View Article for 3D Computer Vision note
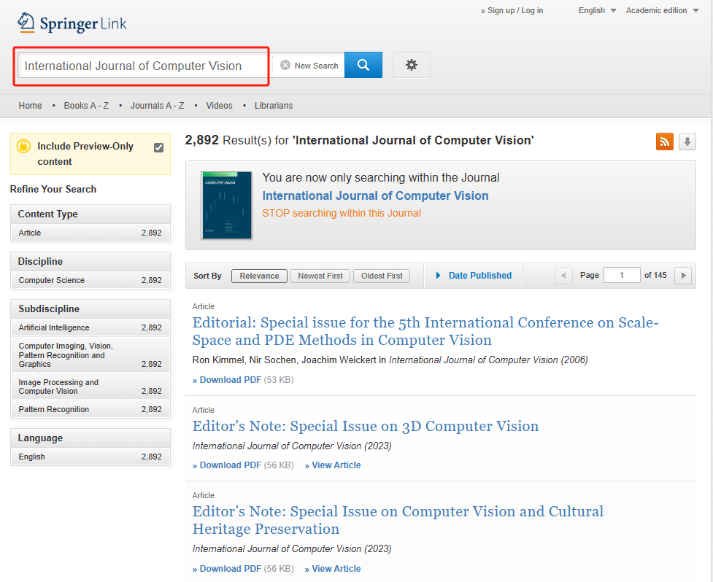This screenshot has height=582, width=713. pyautogui.click(x=332, y=465)
